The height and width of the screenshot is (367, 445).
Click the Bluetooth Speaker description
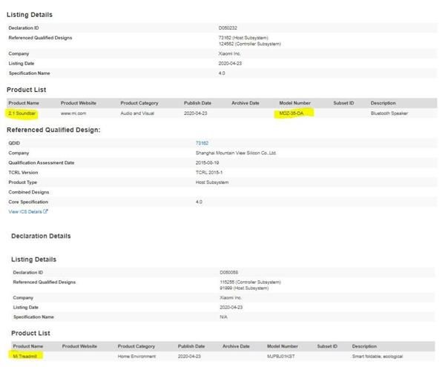point(388,113)
